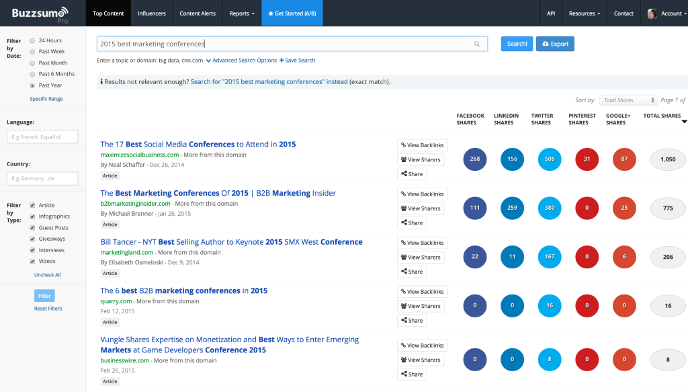Screen dimensions: 688x392
Task: Expand Advanced Search Options
Action: click(241, 61)
